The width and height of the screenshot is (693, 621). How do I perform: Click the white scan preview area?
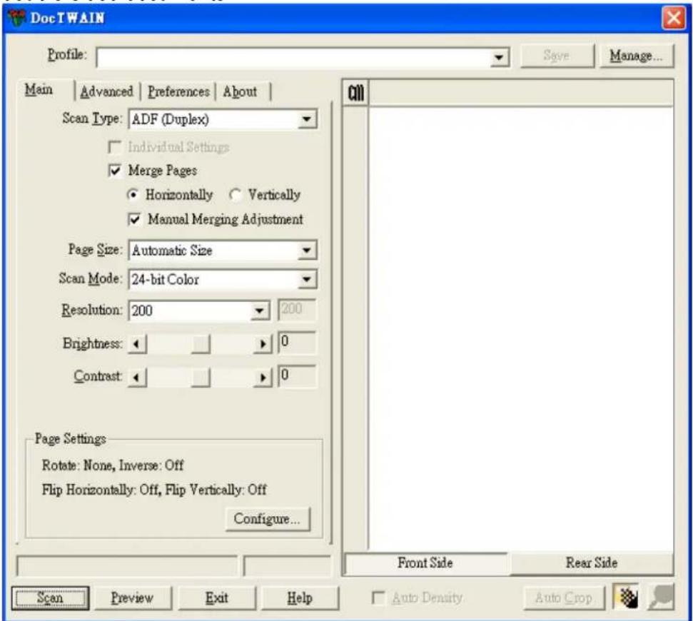click(521, 328)
